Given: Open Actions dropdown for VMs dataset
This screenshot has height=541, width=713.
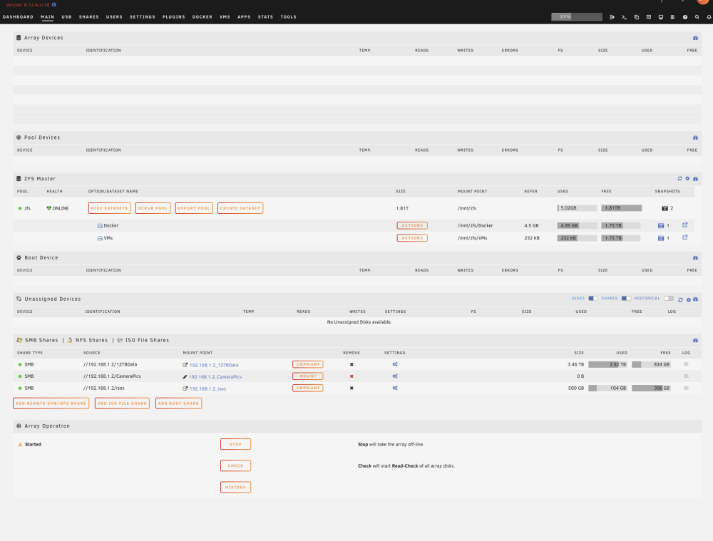Looking at the screenshot, I should (x=412, y=238).
